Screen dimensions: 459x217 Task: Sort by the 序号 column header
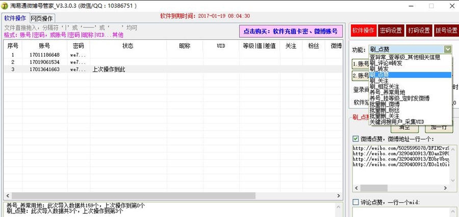(13, 46)
